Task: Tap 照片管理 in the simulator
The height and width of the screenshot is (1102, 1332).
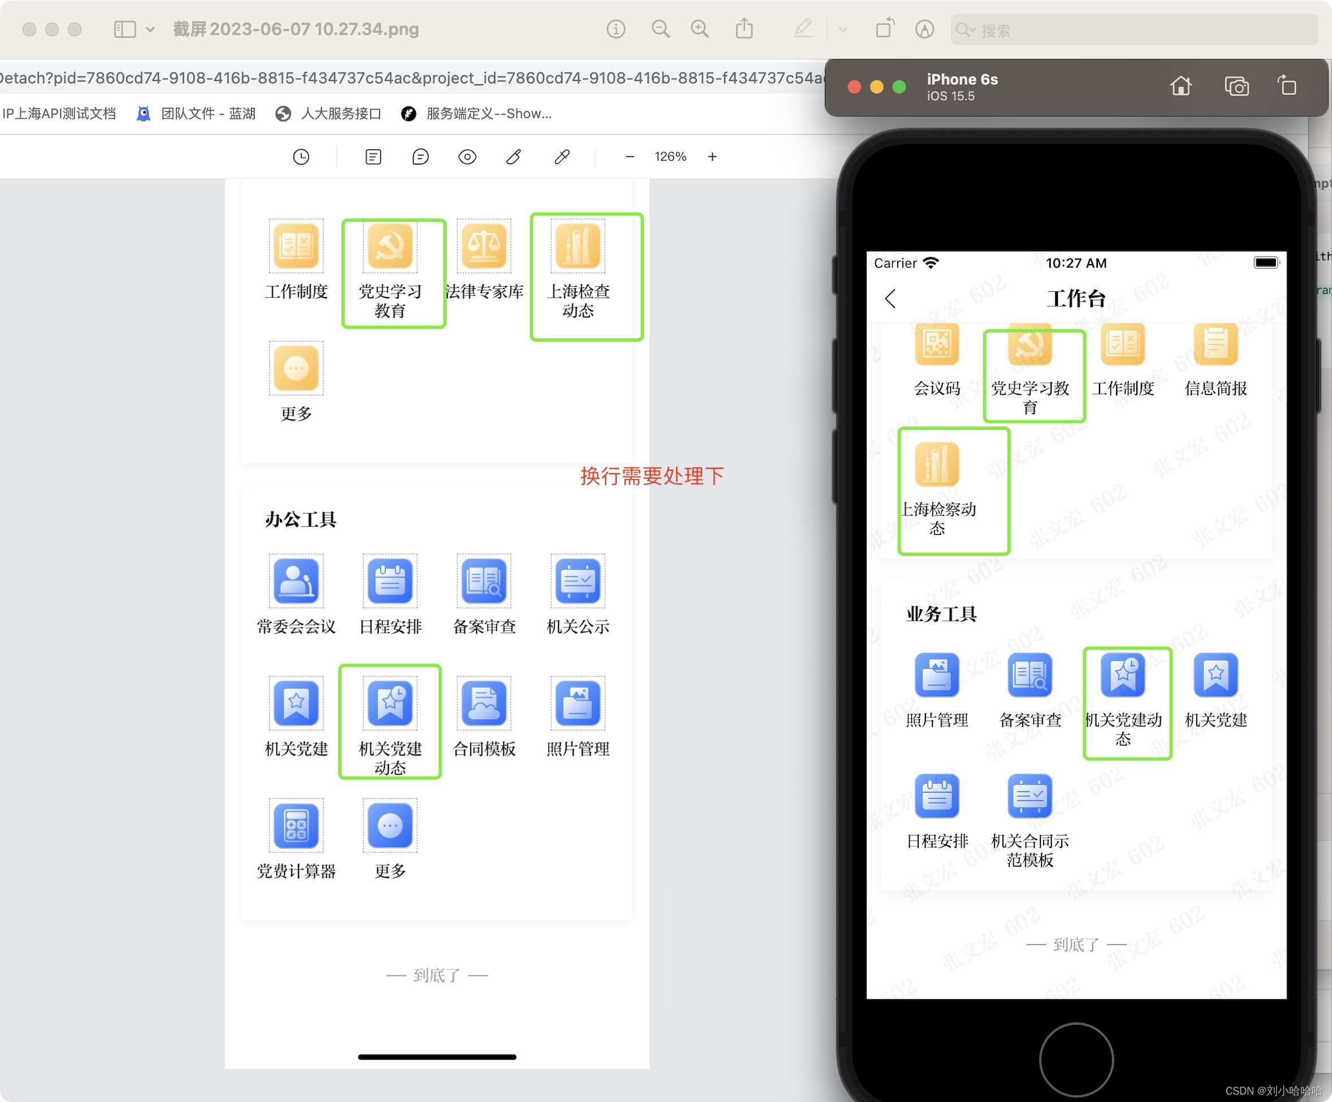Action: [937, 691]
